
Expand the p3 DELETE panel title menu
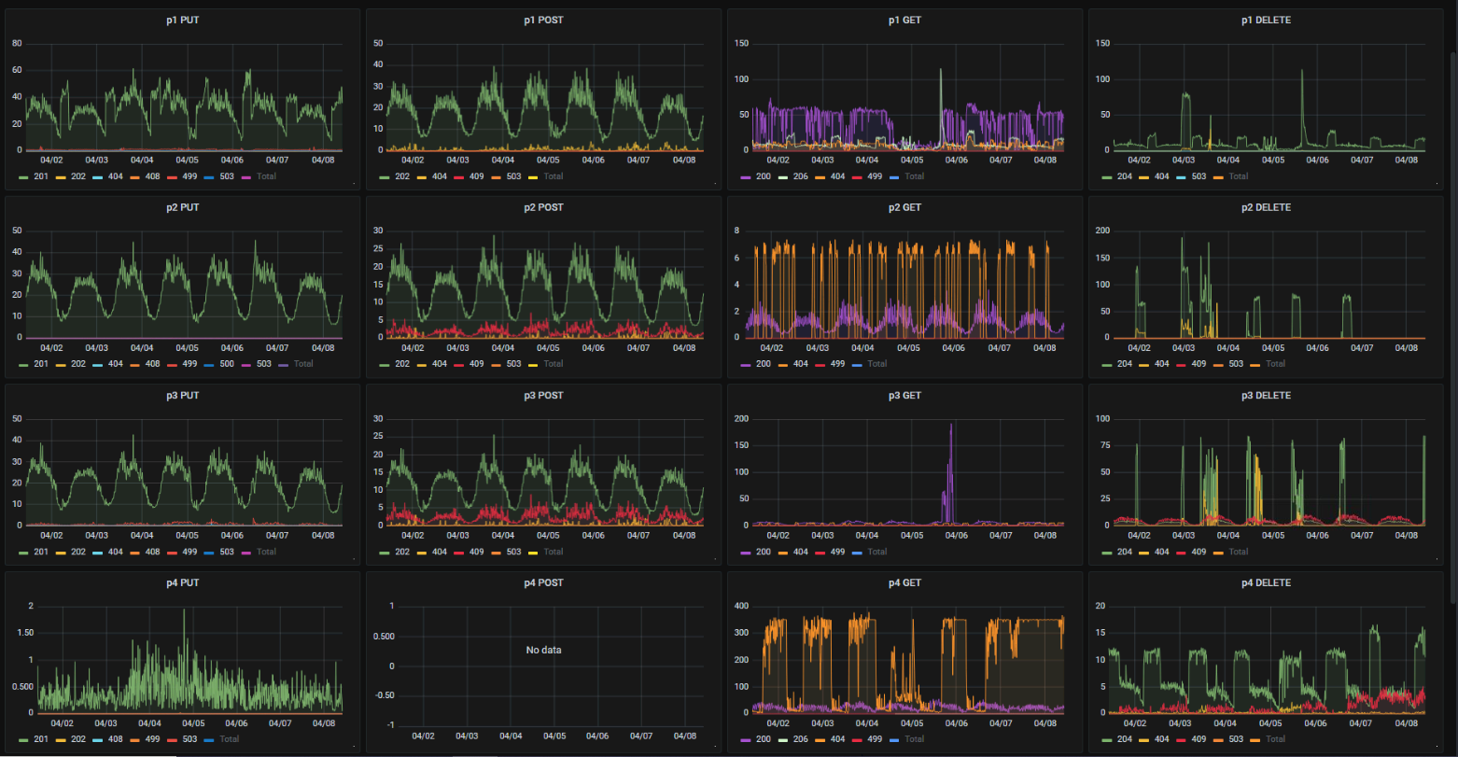[1266, 395]
